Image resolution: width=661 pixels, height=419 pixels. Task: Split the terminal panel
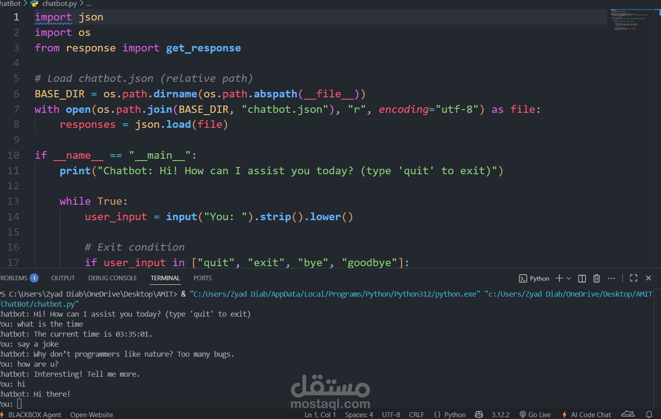[582, 278]
